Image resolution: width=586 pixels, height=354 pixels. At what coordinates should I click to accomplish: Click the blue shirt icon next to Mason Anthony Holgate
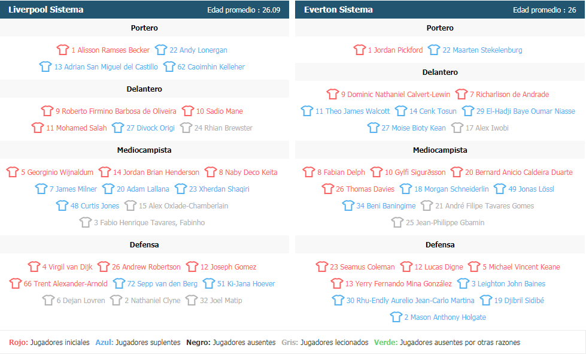396,317
